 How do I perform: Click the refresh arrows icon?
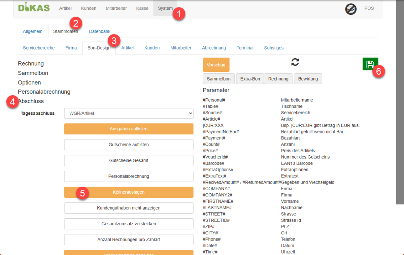tap(295, 62)
